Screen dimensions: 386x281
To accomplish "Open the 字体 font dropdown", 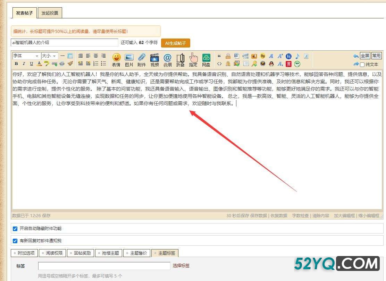I will [x=26, y=56].
